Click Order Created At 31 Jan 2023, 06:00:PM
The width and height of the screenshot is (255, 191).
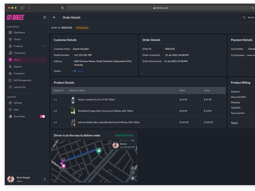coord(177,55)
